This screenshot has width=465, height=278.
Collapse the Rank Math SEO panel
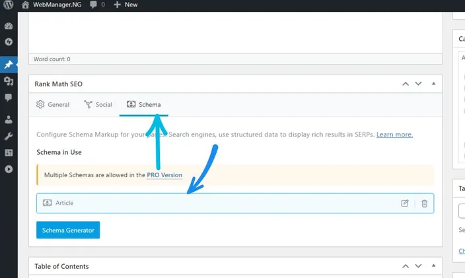point(433,84)
